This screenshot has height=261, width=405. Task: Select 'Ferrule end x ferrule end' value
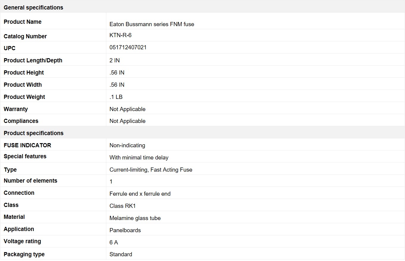[140, 194]
